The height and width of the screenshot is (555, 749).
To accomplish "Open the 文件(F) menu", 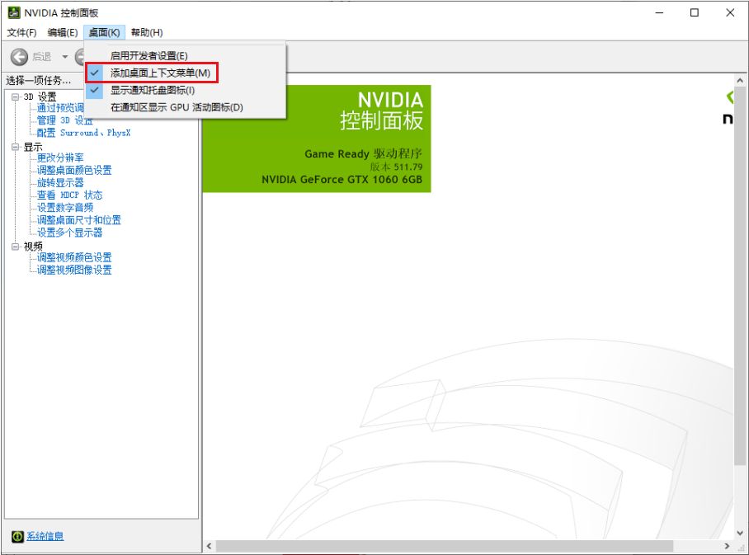I will click(x=21, y=32).
